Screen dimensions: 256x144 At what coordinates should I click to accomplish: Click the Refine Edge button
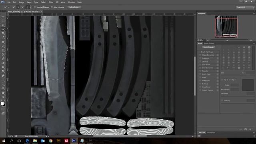[x=74, y=7]
